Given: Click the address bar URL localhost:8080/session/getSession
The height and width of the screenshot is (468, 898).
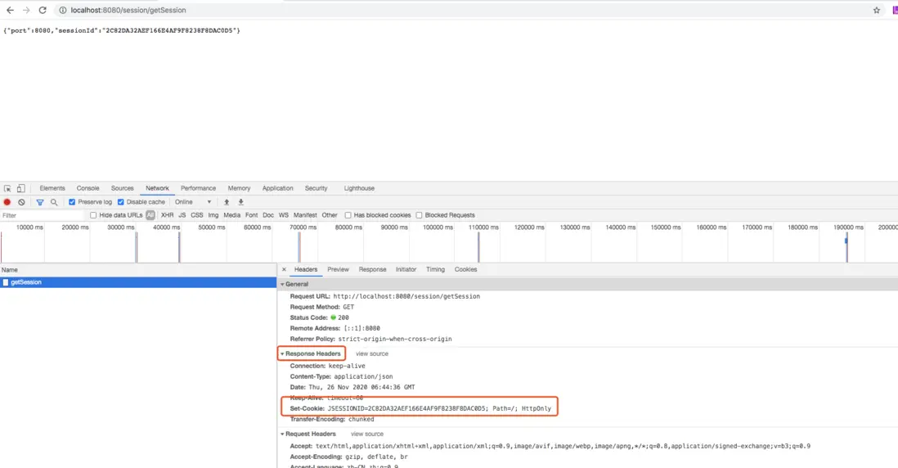Looking at the screenshot, I should pos(128,11).
